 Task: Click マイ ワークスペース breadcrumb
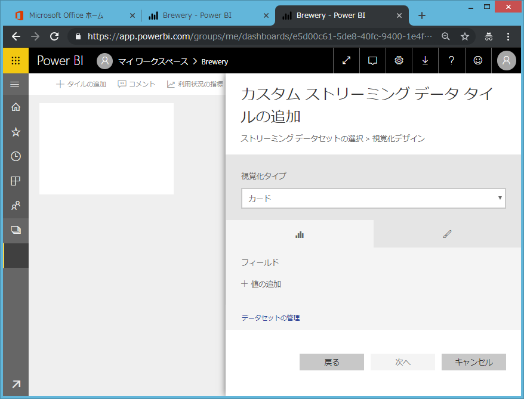click(x=153, y=61)
